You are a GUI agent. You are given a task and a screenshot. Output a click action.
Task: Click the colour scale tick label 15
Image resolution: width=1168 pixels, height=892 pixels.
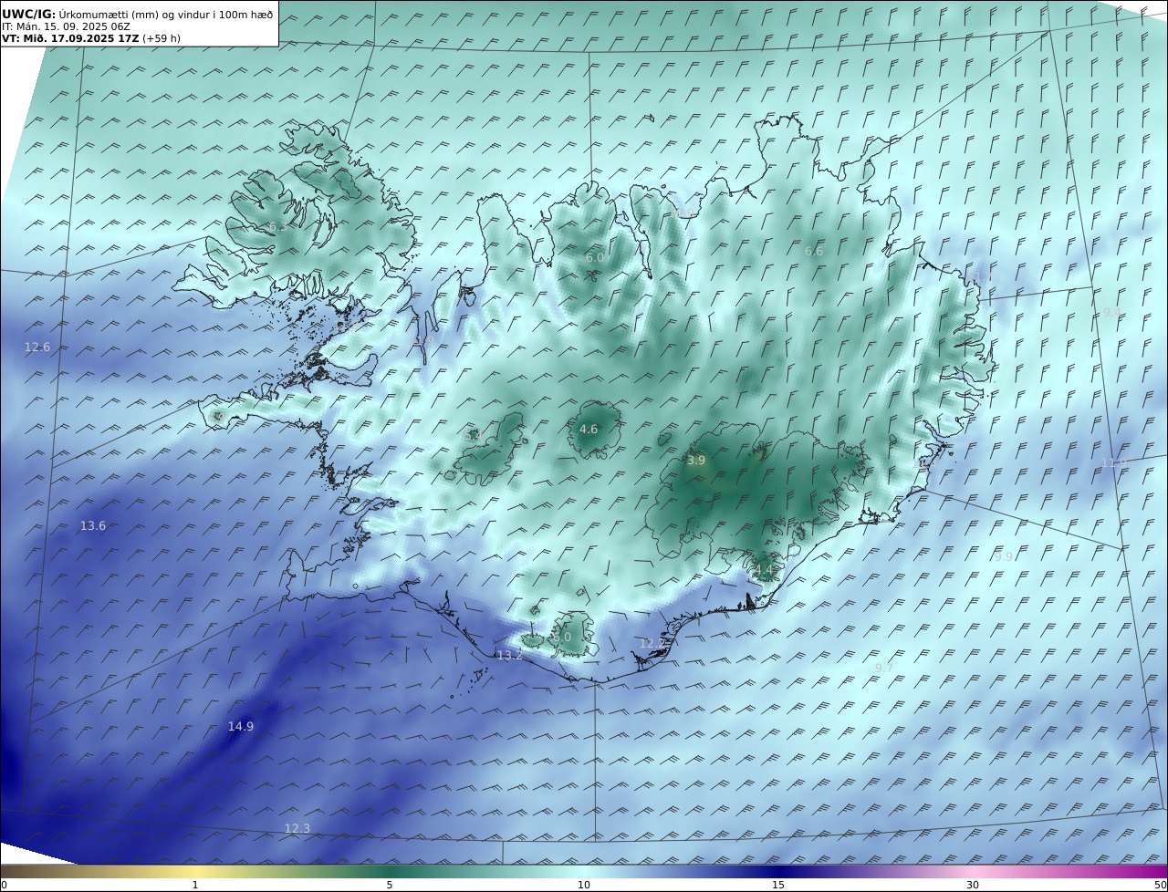(x=778, y=885)
